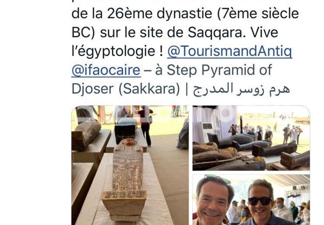Image resolution: width=324 pixels, height=225 pixels.
Task: Open the selfie of two smiling men
Action: pyautogui.click(x=251, y=200)
